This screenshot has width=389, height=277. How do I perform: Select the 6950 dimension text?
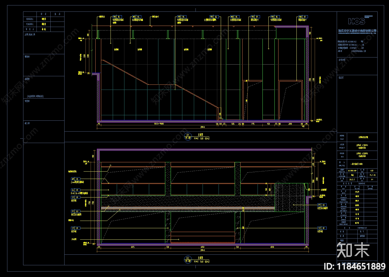click(272, 247)
